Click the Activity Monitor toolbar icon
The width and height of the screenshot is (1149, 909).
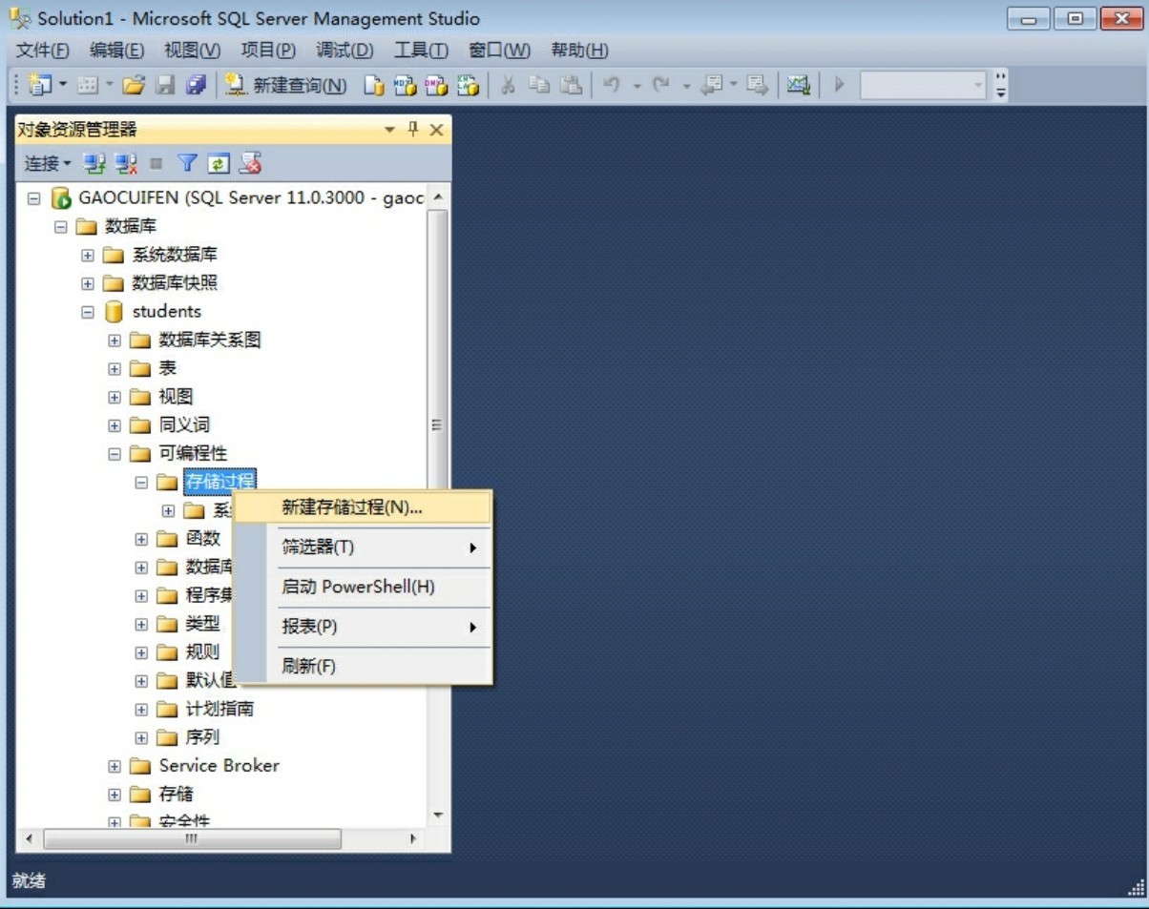click(x=798, y=85)
